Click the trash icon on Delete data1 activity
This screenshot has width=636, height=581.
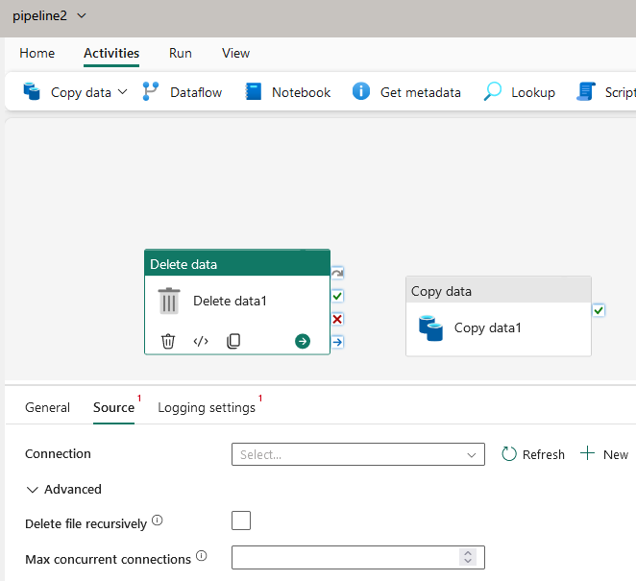click(168, 341)
